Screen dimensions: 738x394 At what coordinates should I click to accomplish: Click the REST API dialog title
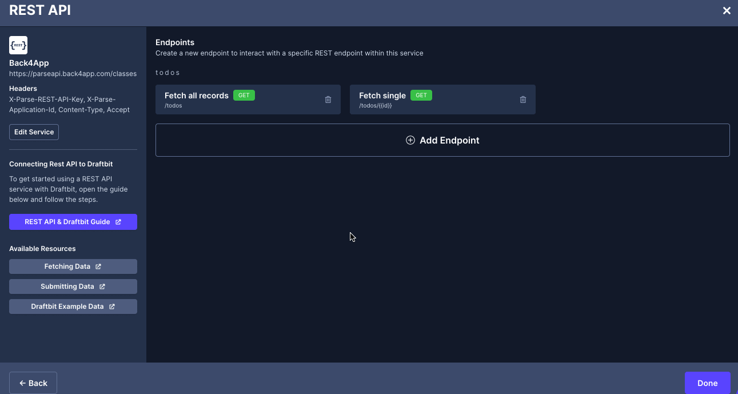[x=40, y=10]
